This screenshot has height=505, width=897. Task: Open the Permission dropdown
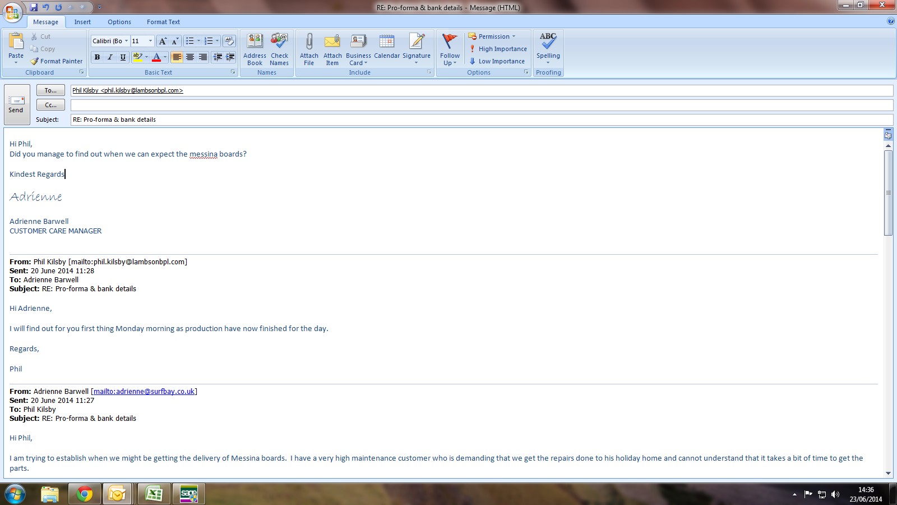coord(492,36)
